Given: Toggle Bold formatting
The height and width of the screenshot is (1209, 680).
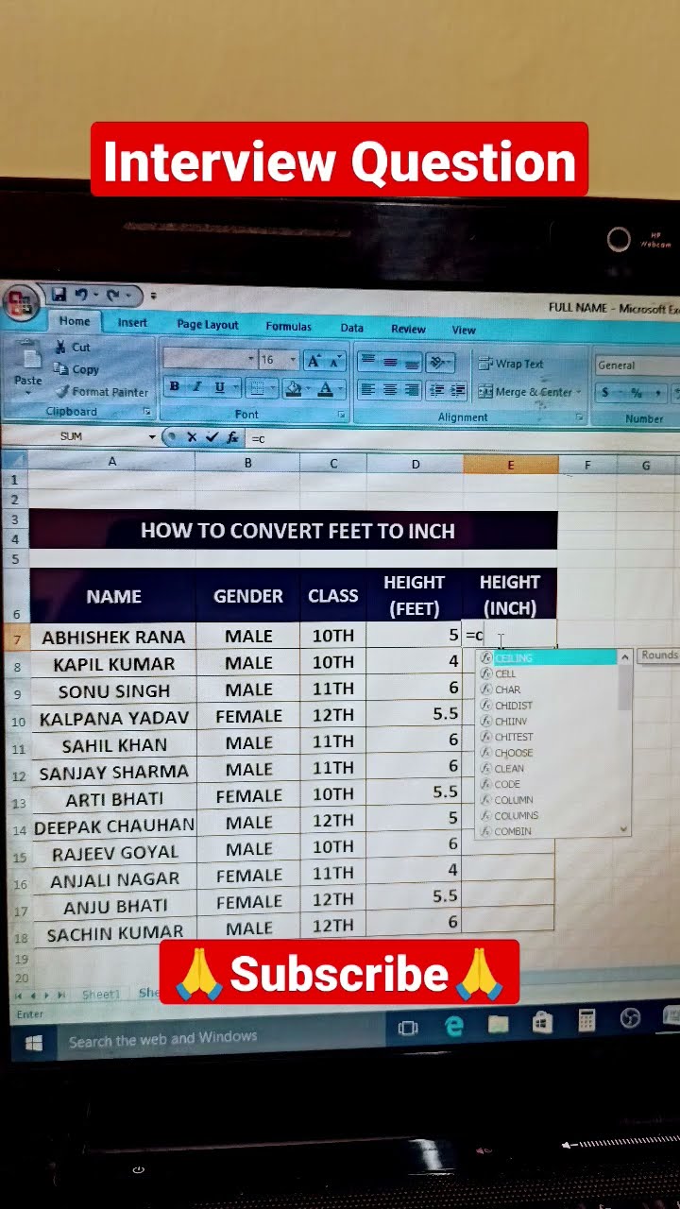Looking at the screenshot, I should pos(175,386).
